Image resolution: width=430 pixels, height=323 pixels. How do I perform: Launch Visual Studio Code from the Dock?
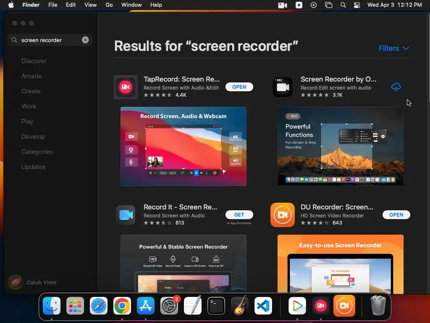pos(263,306)
